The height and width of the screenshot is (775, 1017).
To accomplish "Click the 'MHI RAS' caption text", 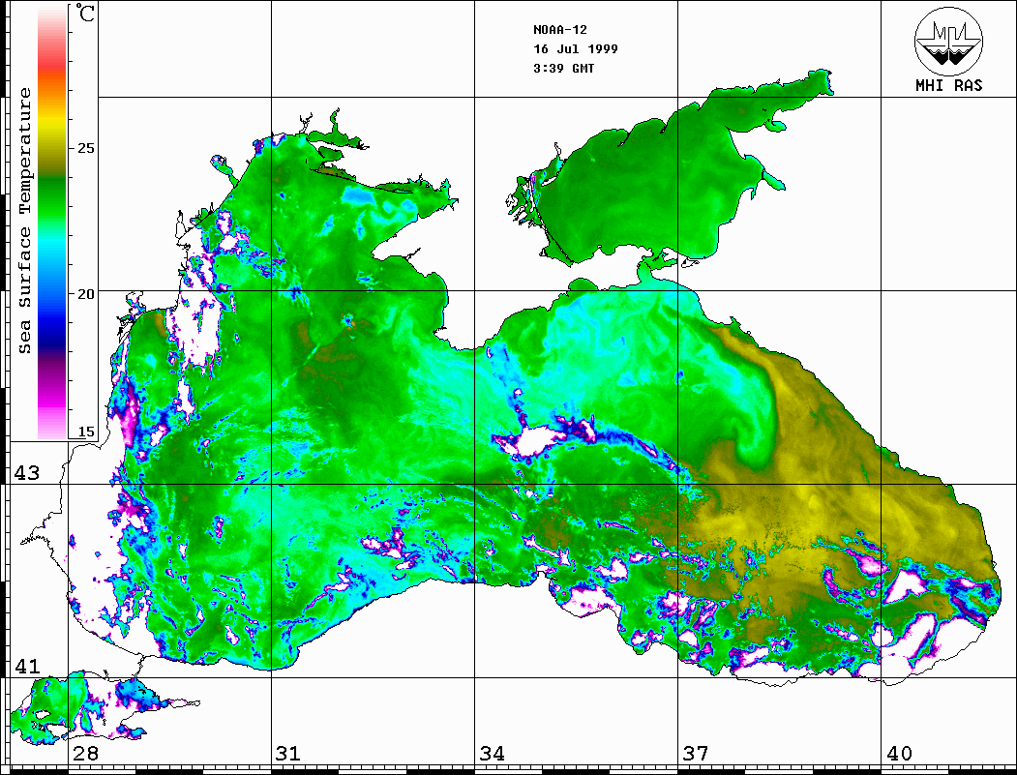I will (949, 85).
